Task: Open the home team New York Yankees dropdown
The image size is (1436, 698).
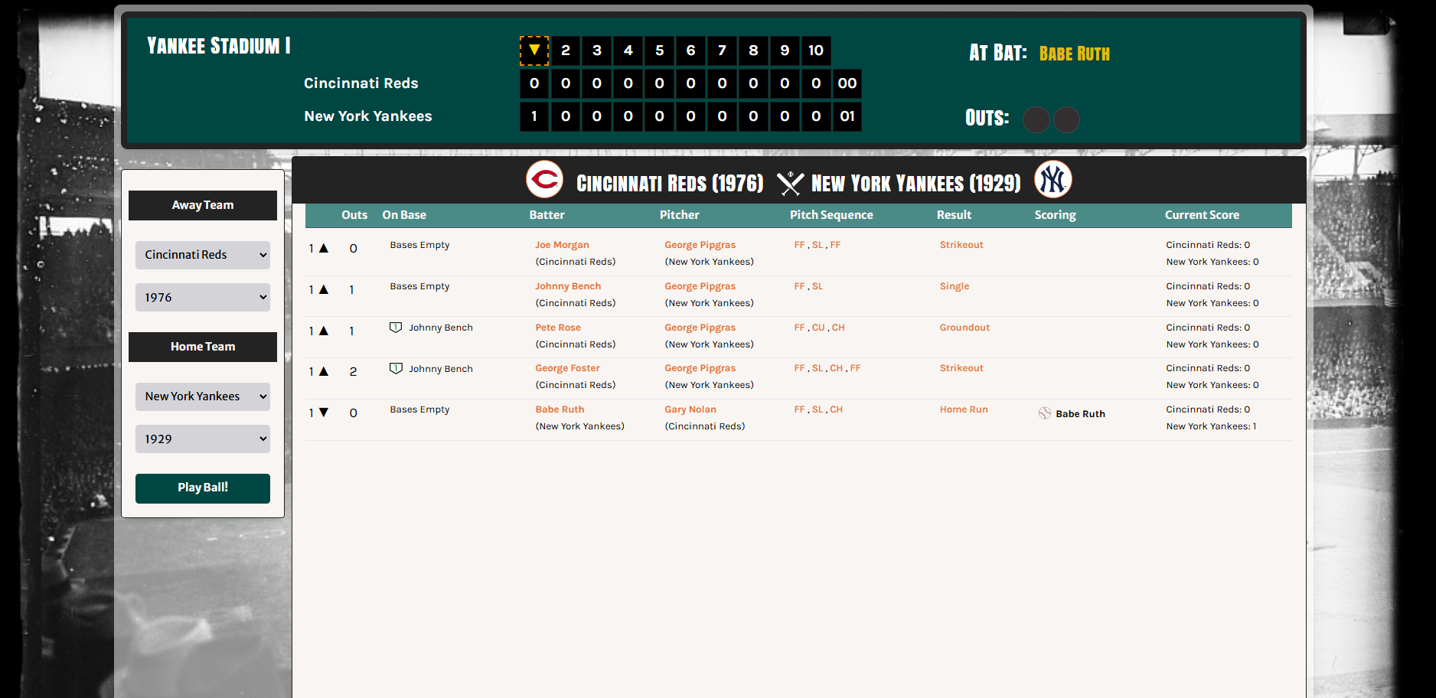Action: point(203,396)
